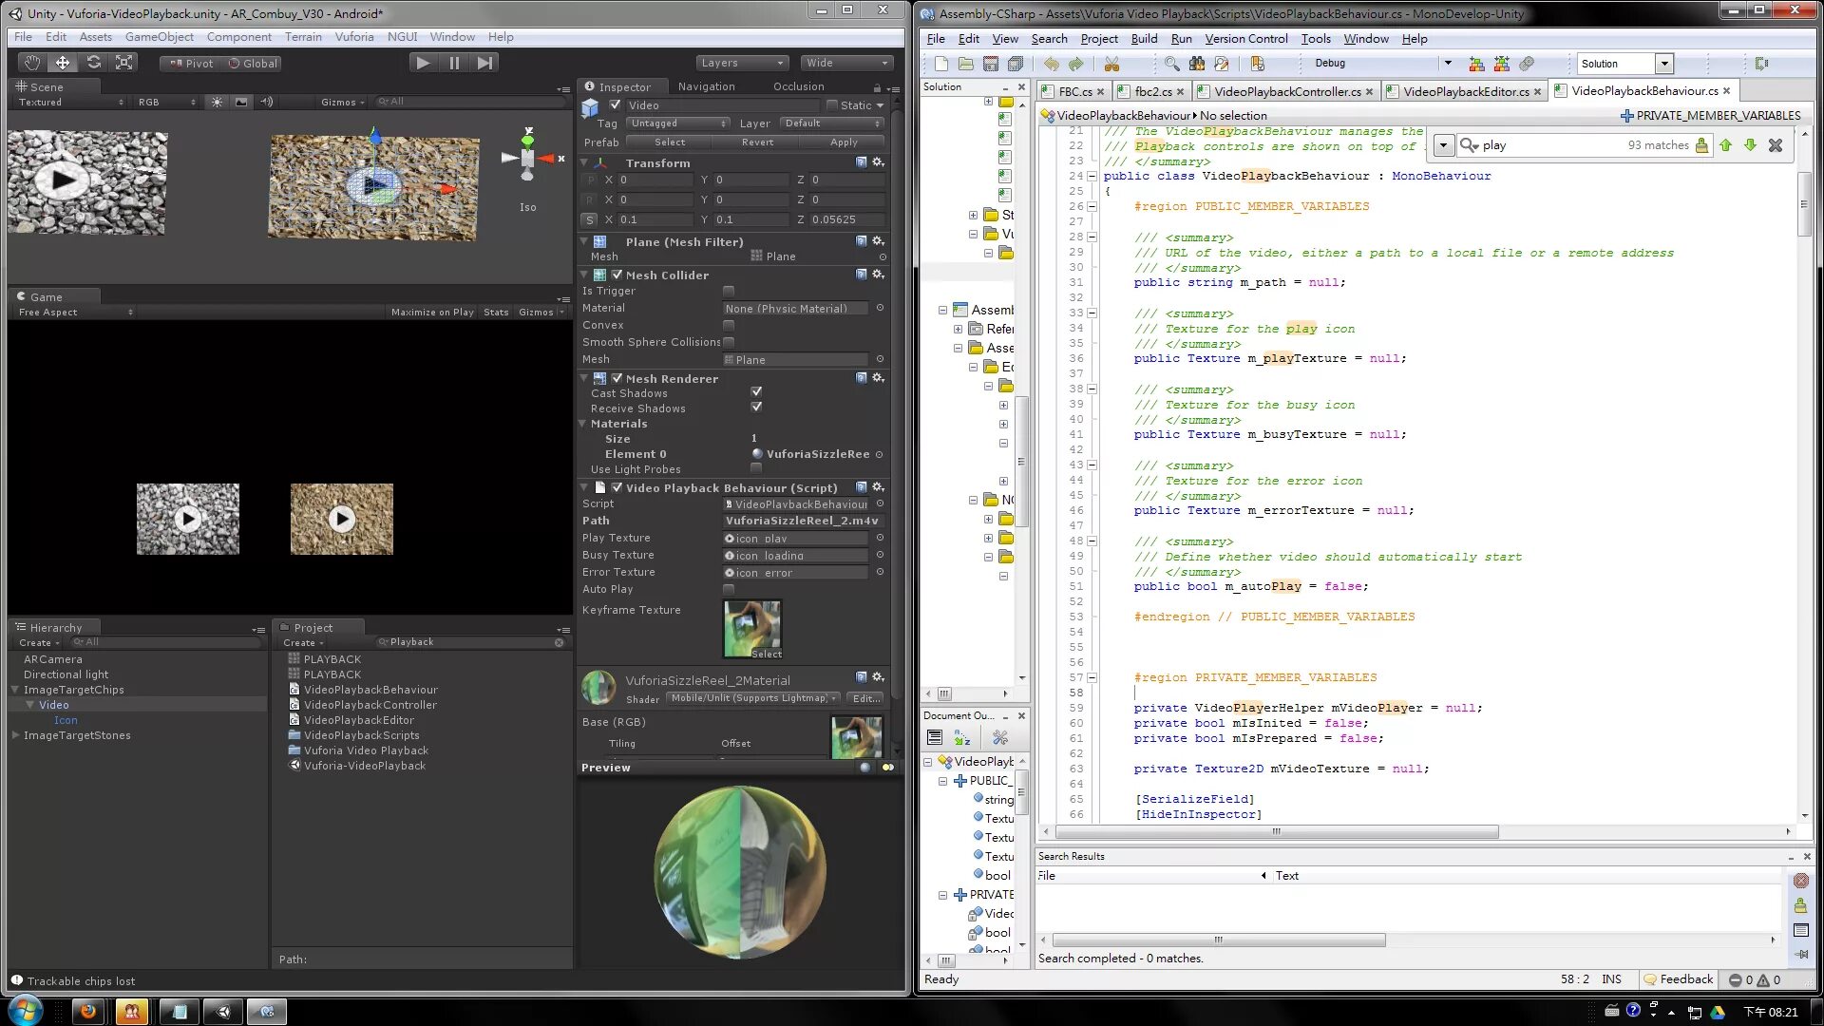Toggle scene audio speaker icon

point(267,102)
